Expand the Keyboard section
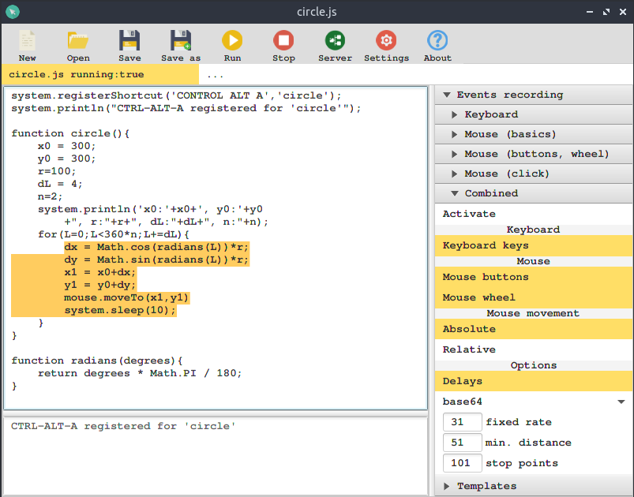634x497 pixels. coord(491,114)
